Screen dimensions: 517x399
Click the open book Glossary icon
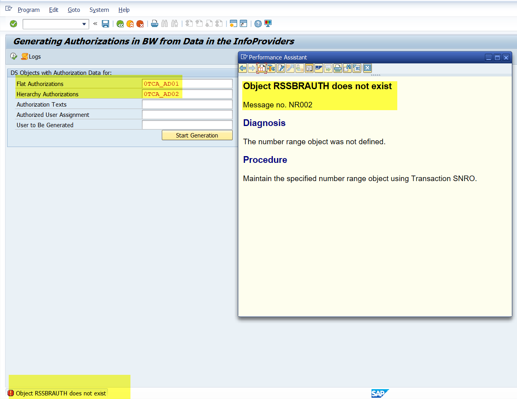[309, 68]
